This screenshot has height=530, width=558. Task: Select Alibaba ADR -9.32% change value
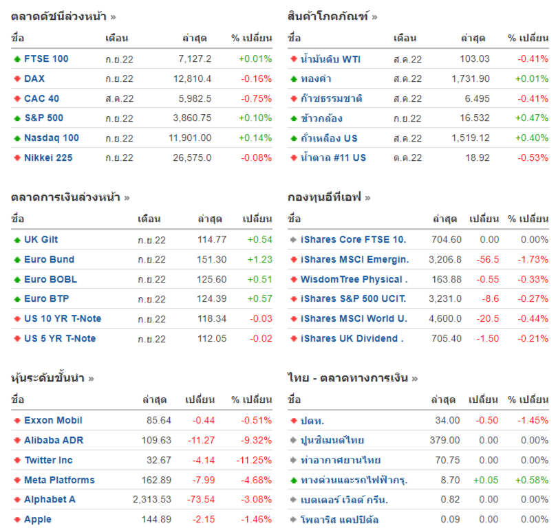(x=256, y=440)
